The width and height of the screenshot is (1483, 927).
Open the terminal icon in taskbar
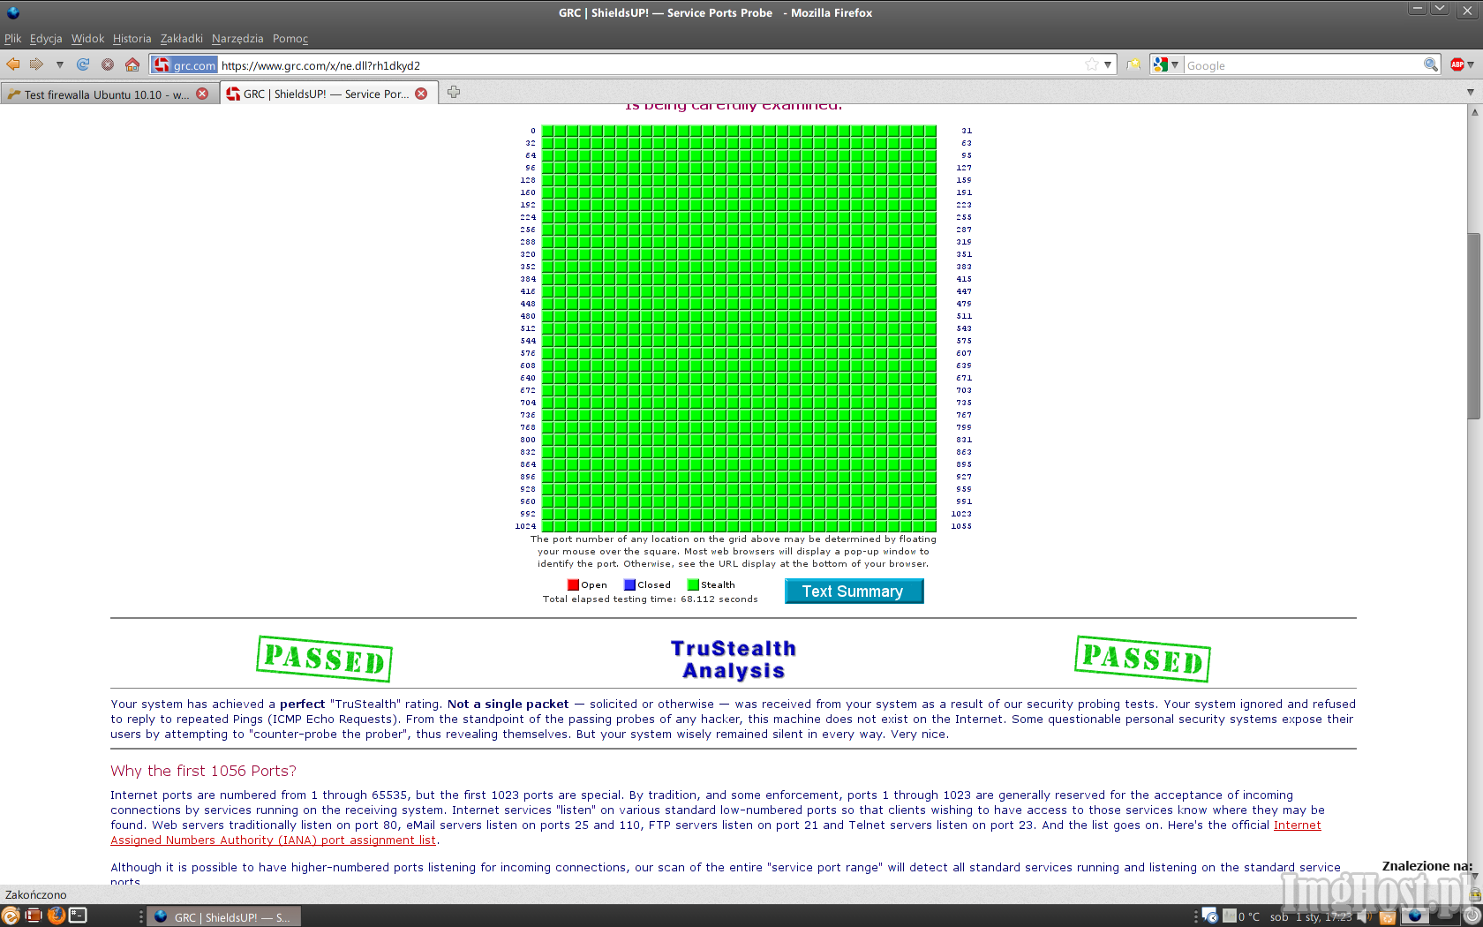(79, 916)
